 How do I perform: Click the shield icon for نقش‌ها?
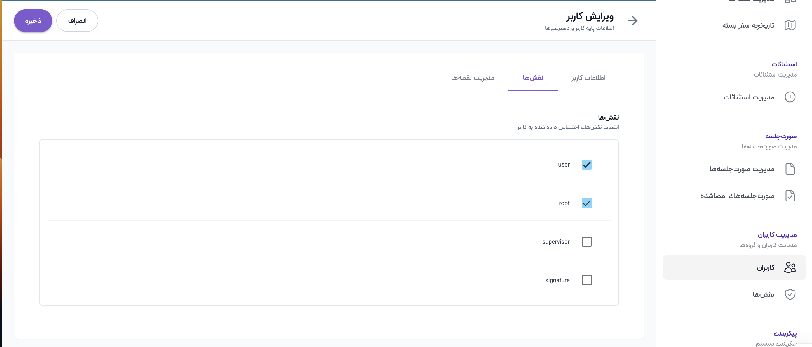pyautogui.click(x=790, y=294)
